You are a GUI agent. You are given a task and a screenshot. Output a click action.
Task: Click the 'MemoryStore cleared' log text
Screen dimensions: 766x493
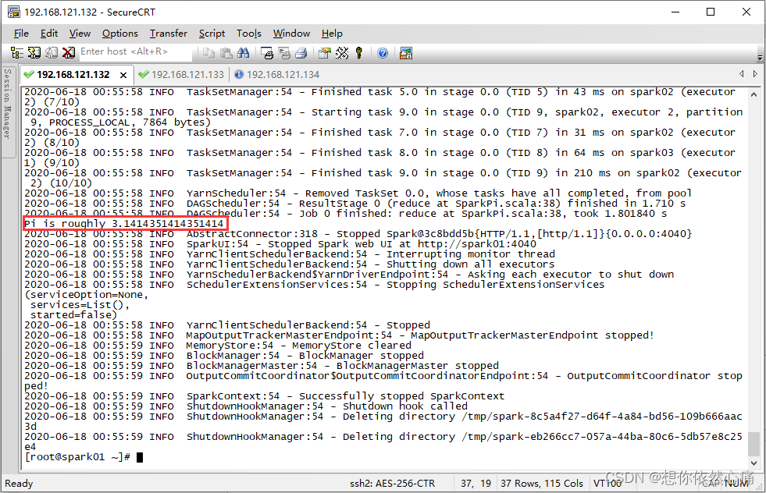(x=351, y=345)
